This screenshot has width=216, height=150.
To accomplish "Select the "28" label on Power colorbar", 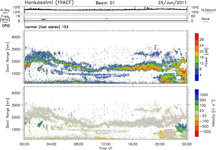I will pyautogui.click(x=201, y=40).
